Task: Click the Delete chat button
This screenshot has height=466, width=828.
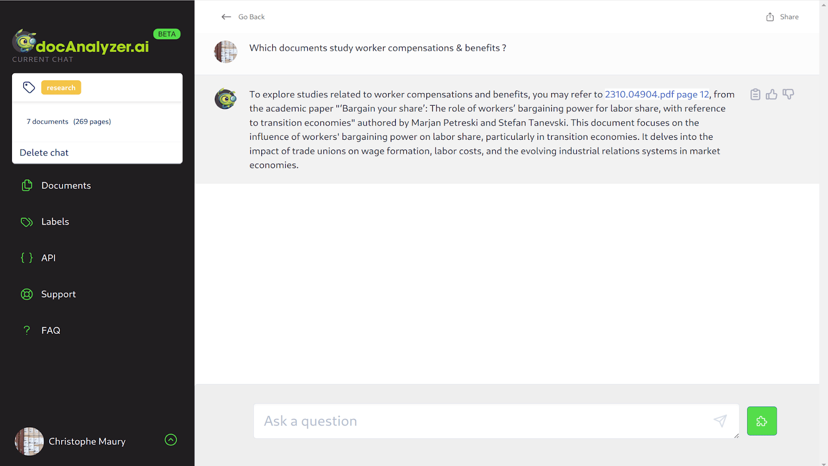Action: coord(44,153)
